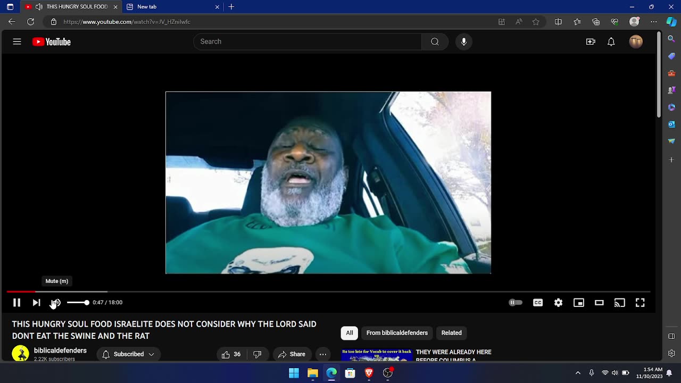Screen dimensions: 681x383
Task: Open Windows Start menu
Action: [294, 373]
